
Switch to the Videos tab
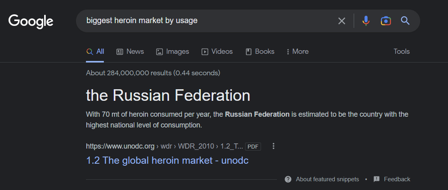point(217,51)
